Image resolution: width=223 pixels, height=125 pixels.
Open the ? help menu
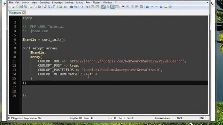[115, 2]
